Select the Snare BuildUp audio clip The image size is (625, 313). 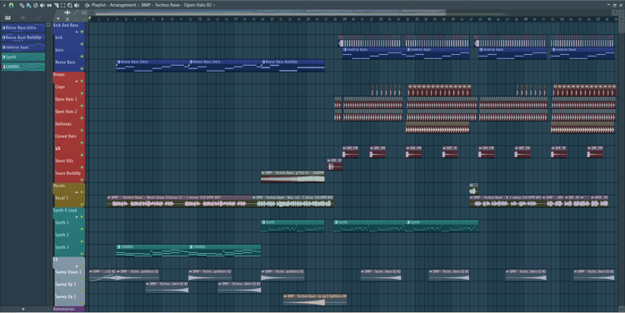click(292, 176)
